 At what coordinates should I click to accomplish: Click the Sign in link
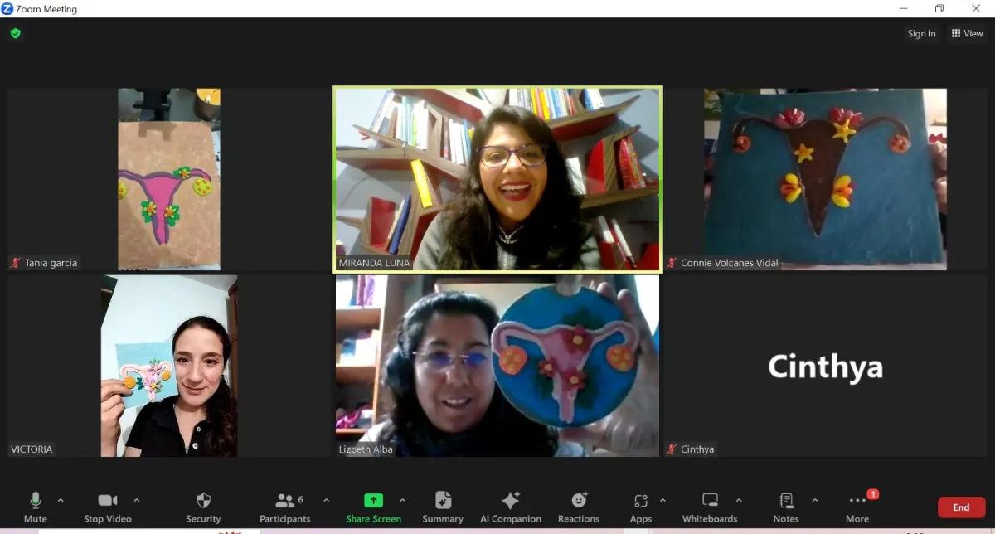point(921,33)
